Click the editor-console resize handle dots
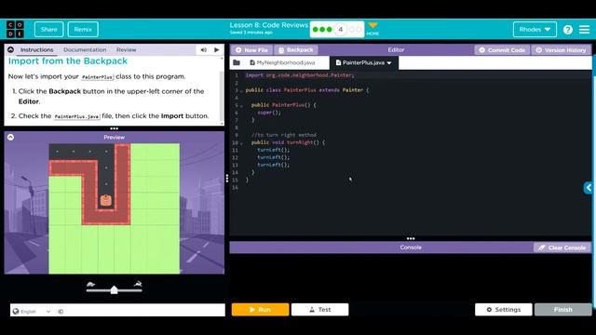This screenshot has height=335, width=596. 411,238
